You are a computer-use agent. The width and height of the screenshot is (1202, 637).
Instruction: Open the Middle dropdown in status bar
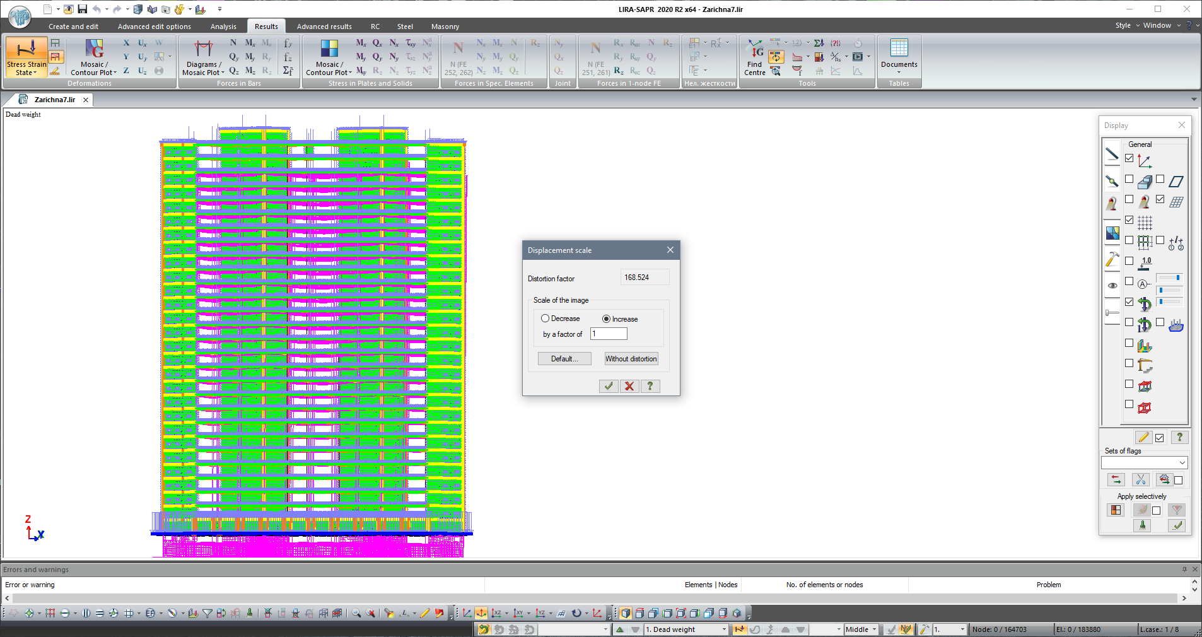pos(874,629)
